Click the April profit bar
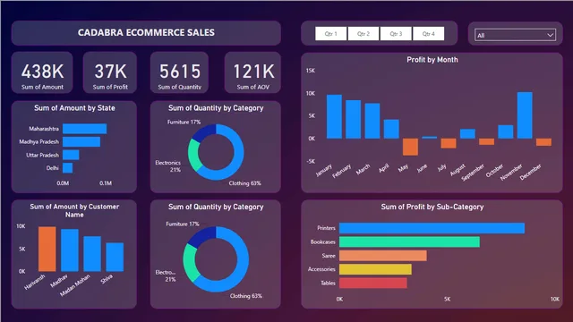The image size is (573, 322). pos(391,129)
